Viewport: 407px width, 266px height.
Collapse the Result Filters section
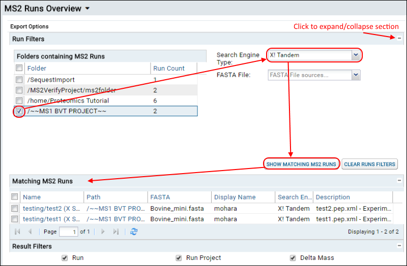[399, 246]
